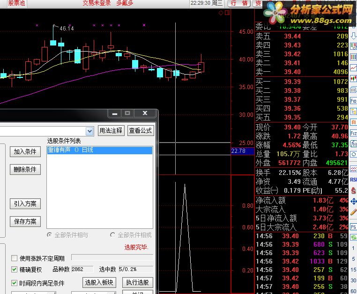Toggle the 精确复权 checkbox
357x294 pixels.
(14, 270)
